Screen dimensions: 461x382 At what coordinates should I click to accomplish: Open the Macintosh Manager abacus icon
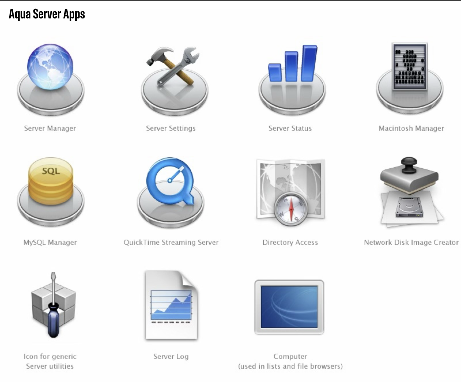pyautogui.click(x=409, y=79)
